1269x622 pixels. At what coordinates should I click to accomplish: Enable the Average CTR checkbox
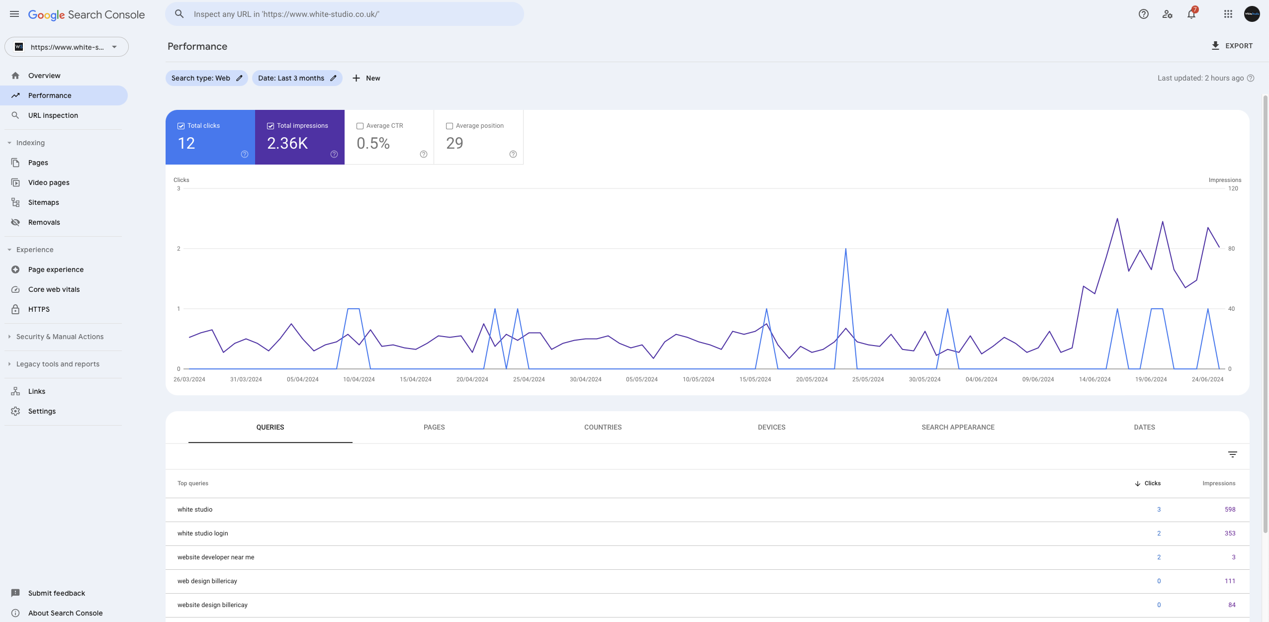coord(360,126)
